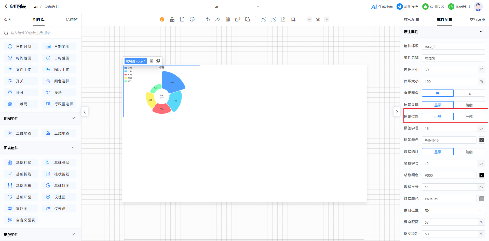Click the 应用发布 button
This screenshot has height=241, width=489.
click(x=407, y=7)
